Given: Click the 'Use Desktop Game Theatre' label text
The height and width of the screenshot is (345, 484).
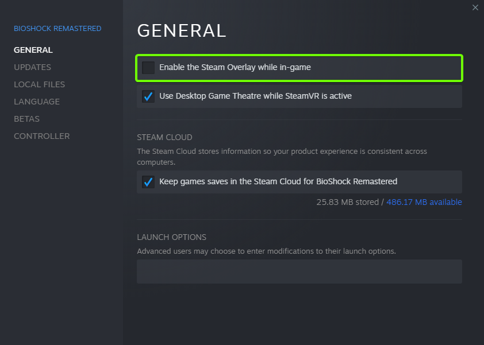Looking at the screenshot, I should click(255, 96).
